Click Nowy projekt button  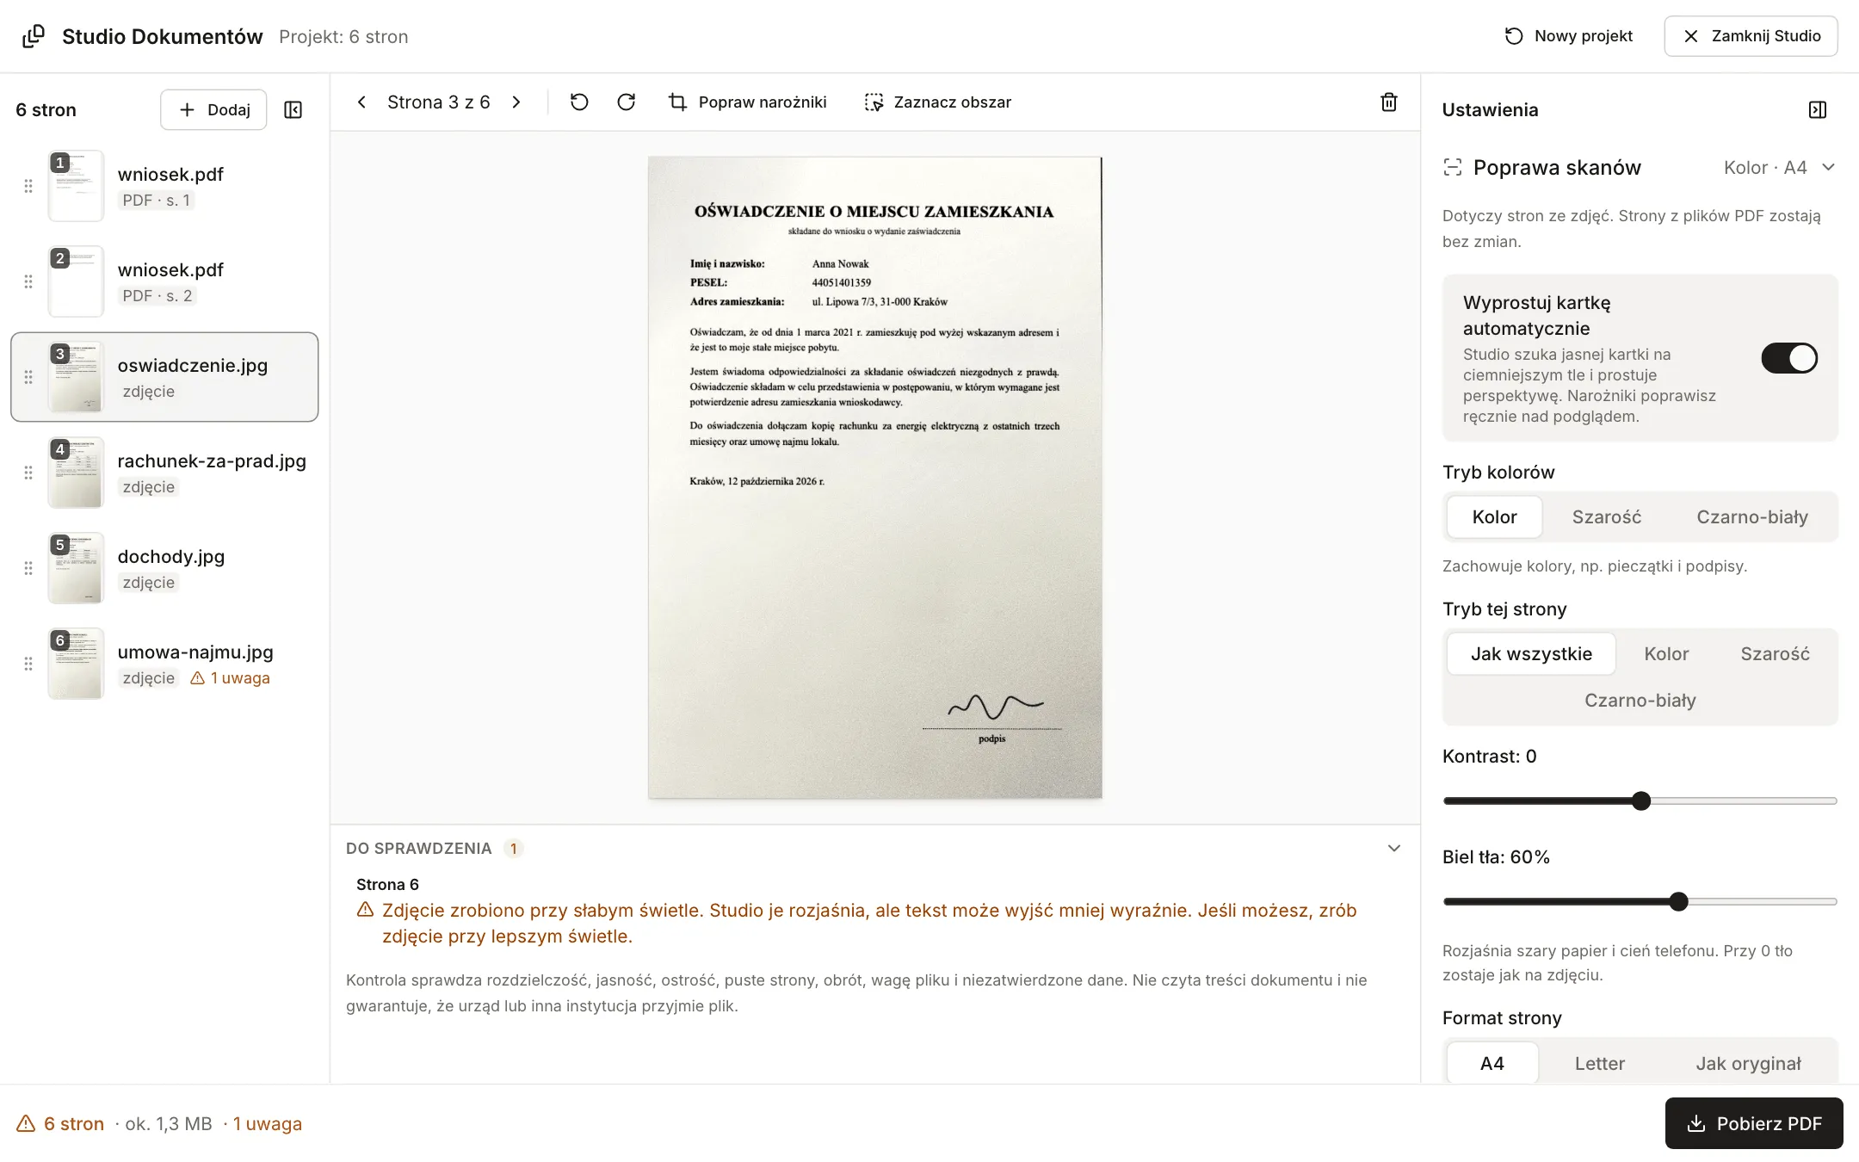pyautogui.click(x=1568, y=36)
